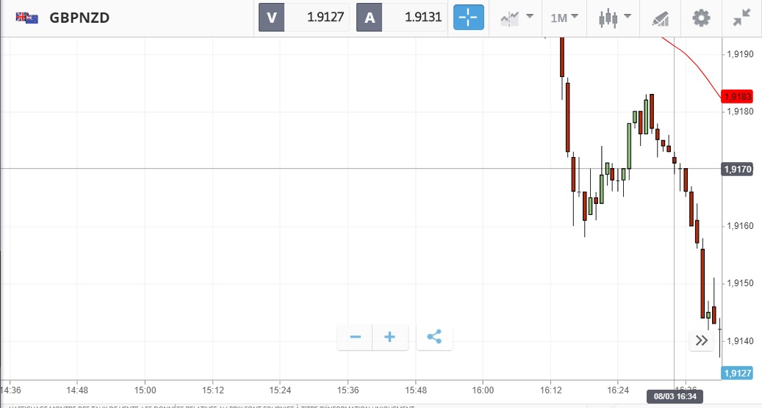The width and height of the screenshot is (762, 408).
Task: Click the 16:00 label on time axis
Action: tap(484, 390)
